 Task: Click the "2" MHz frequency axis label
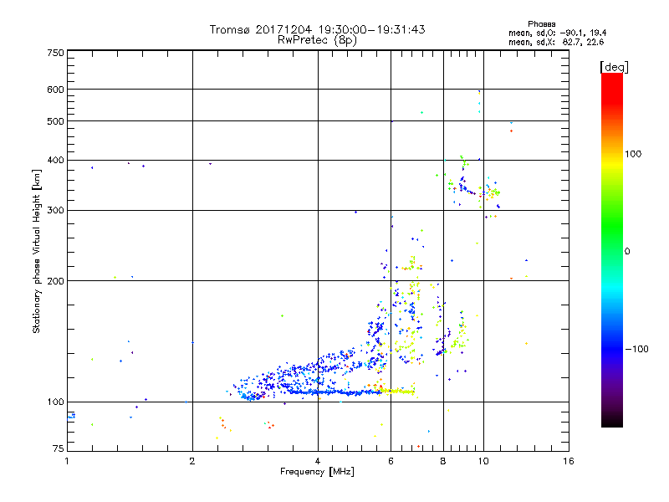192,461
